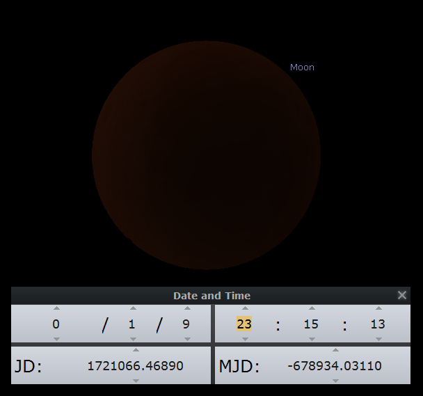Select the day field showing 9
Screen dimensions: 423x396
tap(186, 324)
